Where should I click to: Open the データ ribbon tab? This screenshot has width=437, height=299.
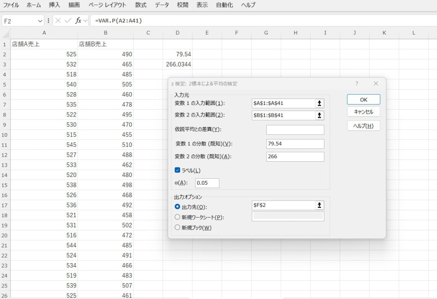162,5
